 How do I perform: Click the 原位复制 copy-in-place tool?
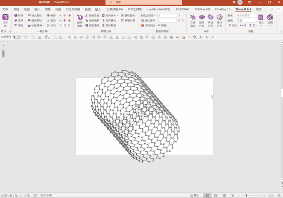(x=109, y=25)
